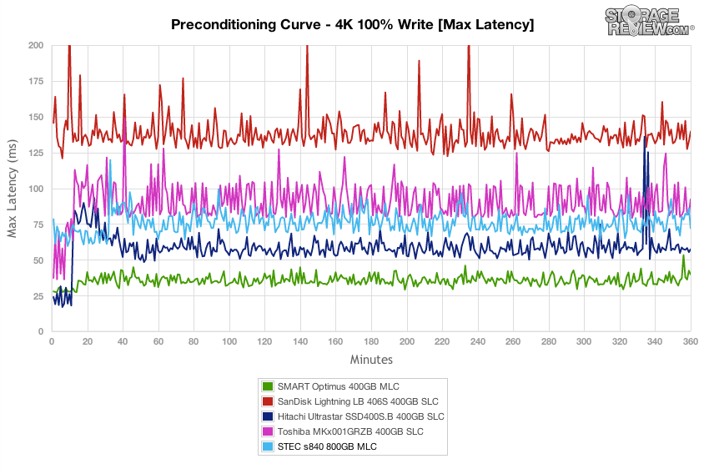709x474 pixels.
Task: Click the x-axis tick label 120
Action: [x=264, y=341]
